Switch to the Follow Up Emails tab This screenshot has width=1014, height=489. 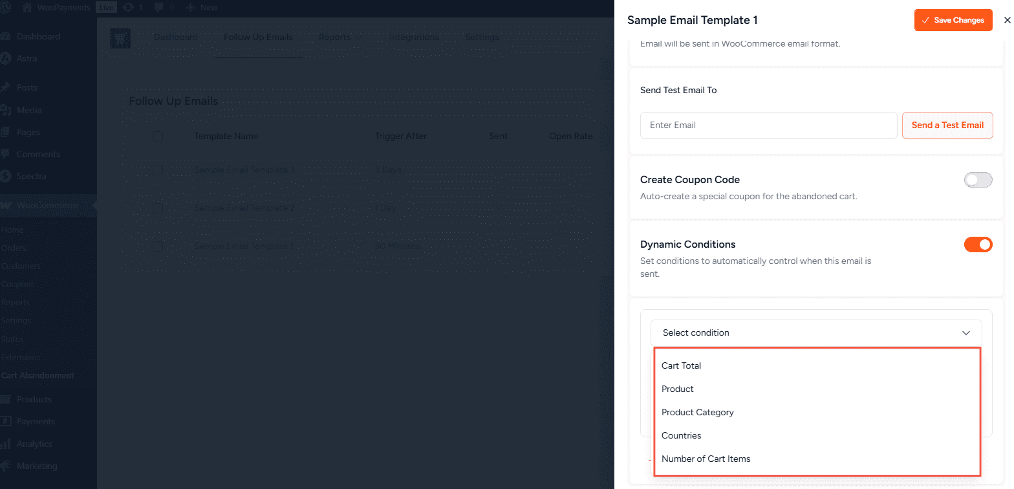click(258, 38)
